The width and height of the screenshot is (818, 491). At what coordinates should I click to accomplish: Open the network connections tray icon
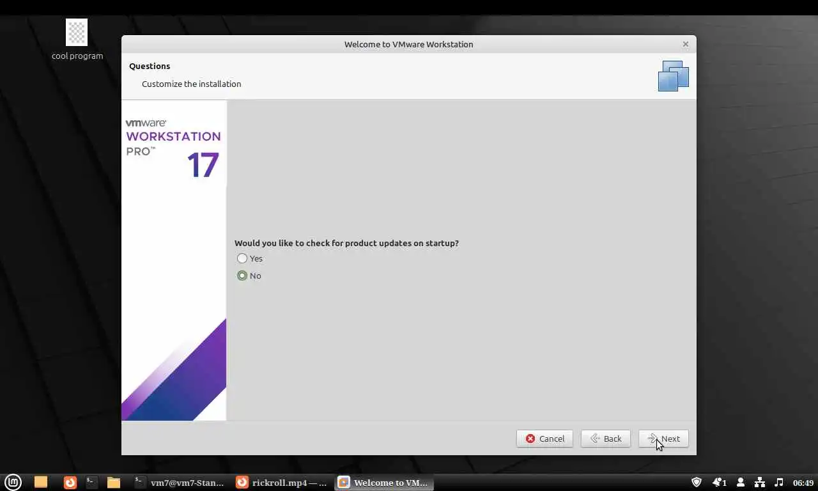[760, 482]
